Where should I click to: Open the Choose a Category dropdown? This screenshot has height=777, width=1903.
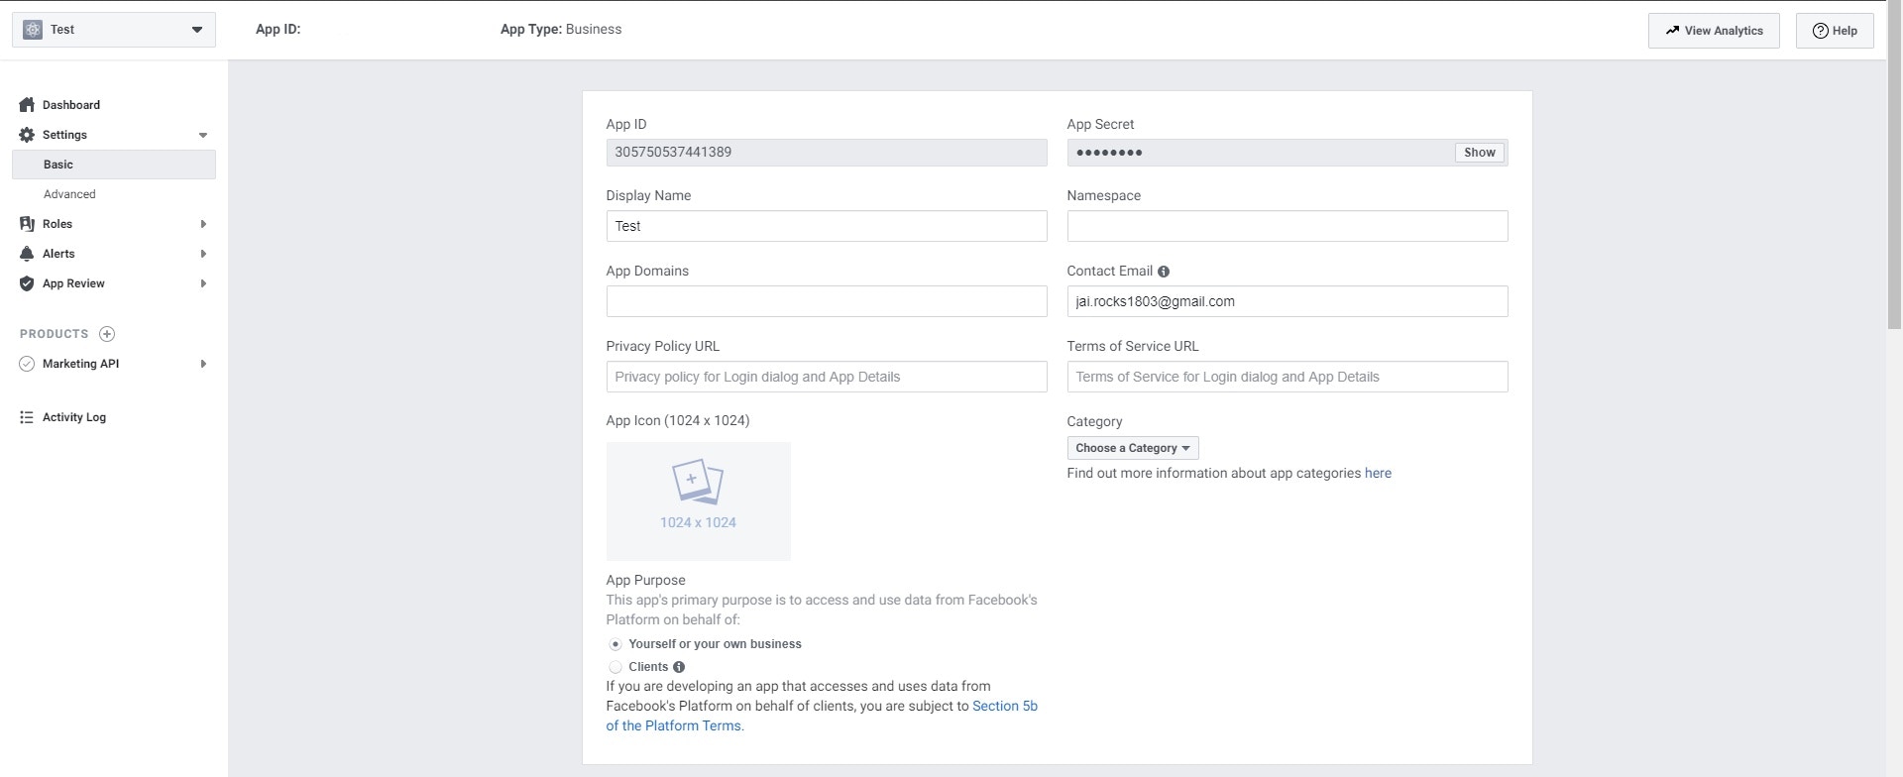[x=1133, y=448]
